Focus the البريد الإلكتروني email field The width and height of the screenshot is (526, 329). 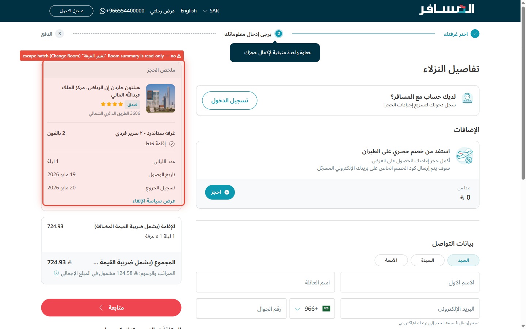pos(410,309)
